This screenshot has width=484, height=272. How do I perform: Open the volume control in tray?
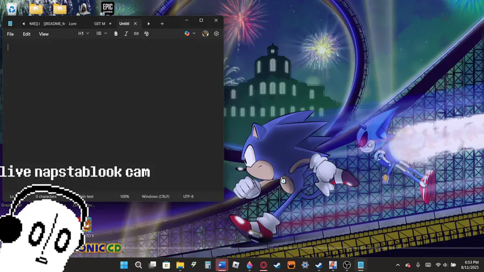pyautogui.click(x=445, y=265)
